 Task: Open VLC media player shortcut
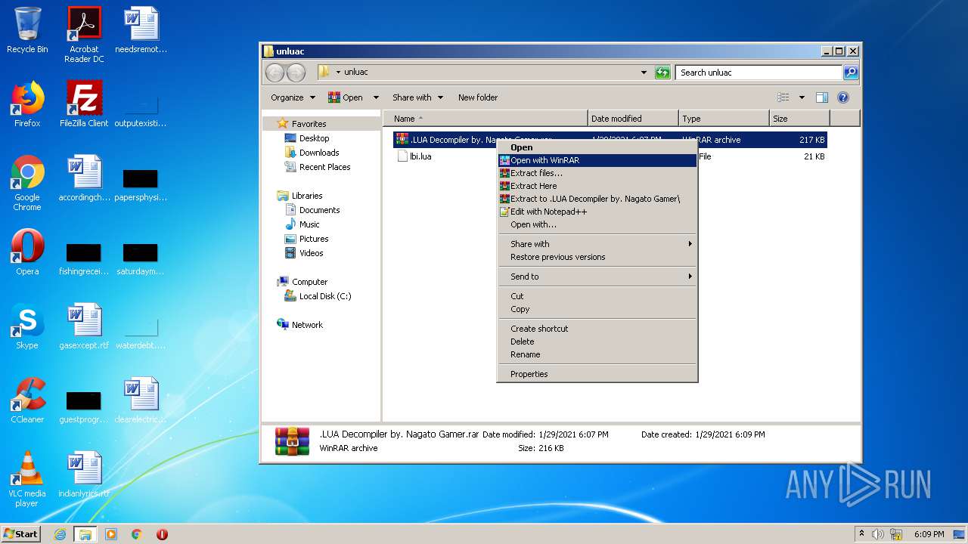point(27,479)
